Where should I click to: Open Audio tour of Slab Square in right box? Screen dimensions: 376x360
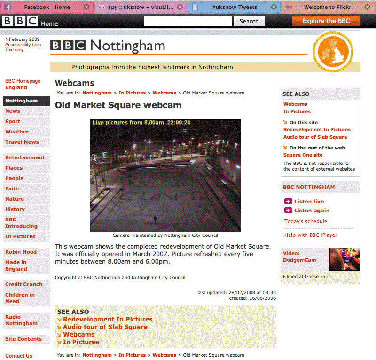pos(315,137)
